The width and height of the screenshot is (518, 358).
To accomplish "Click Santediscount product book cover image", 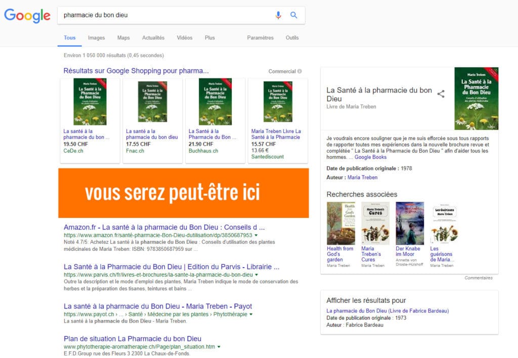I will [278, 102].
